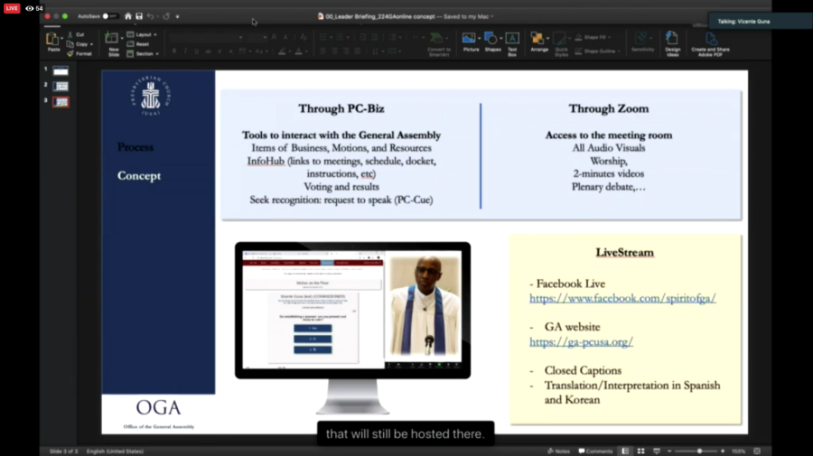Toggle the Notes pane in status bar
Image resolution: width=813 pixels, height=456 pixels.
coord(558,451)
